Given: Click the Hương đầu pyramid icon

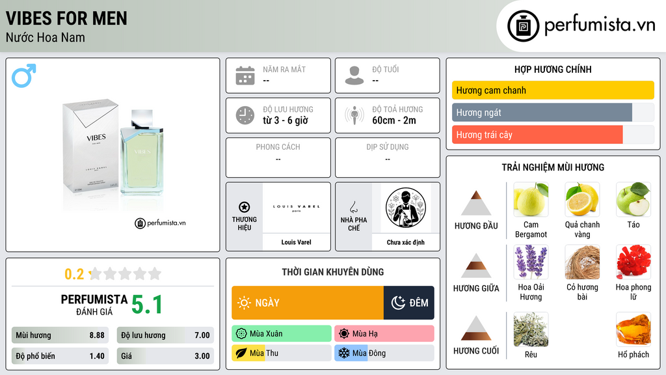Looking at the screenshot, I should (x=476, y=203).
